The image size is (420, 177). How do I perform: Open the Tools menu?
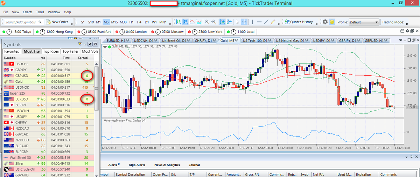click(40, 12)
